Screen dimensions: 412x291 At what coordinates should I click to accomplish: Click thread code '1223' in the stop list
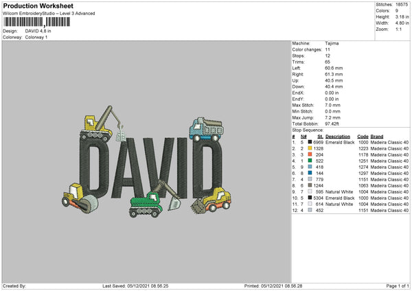coord(363,148)
